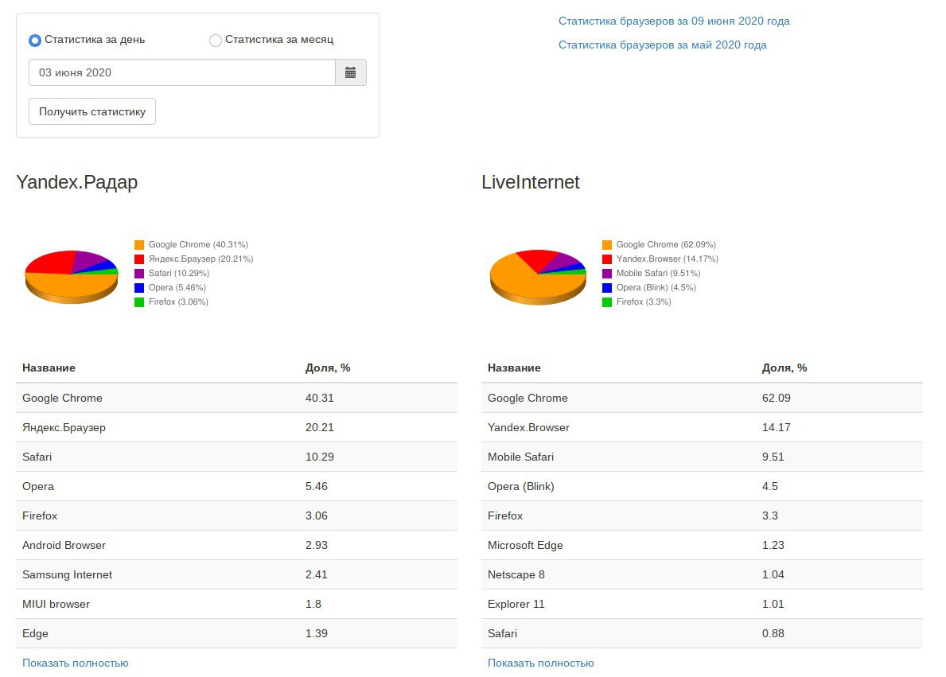
Task: Click the red Yandex.Browser (14.17%) legend swatch
Action: click(607, 259)
